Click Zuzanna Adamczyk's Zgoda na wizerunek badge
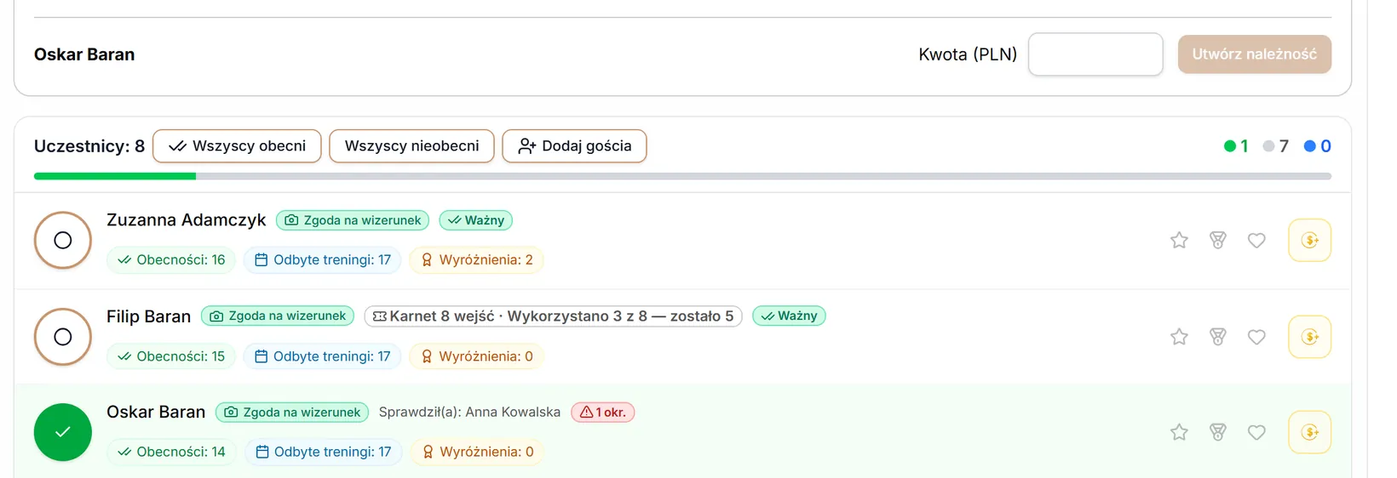The height and width of the screenshot is (478, 1397). click(x=353, y=220)
